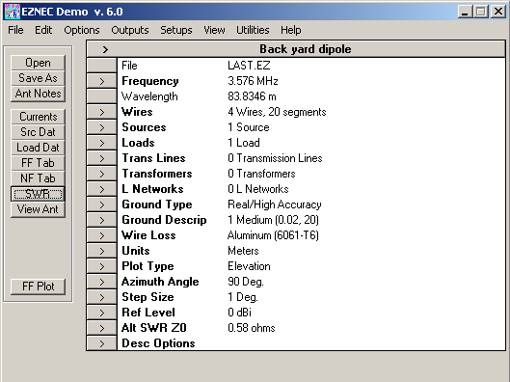Click the SWR button

pyautogui.click(x=38, y=194)
